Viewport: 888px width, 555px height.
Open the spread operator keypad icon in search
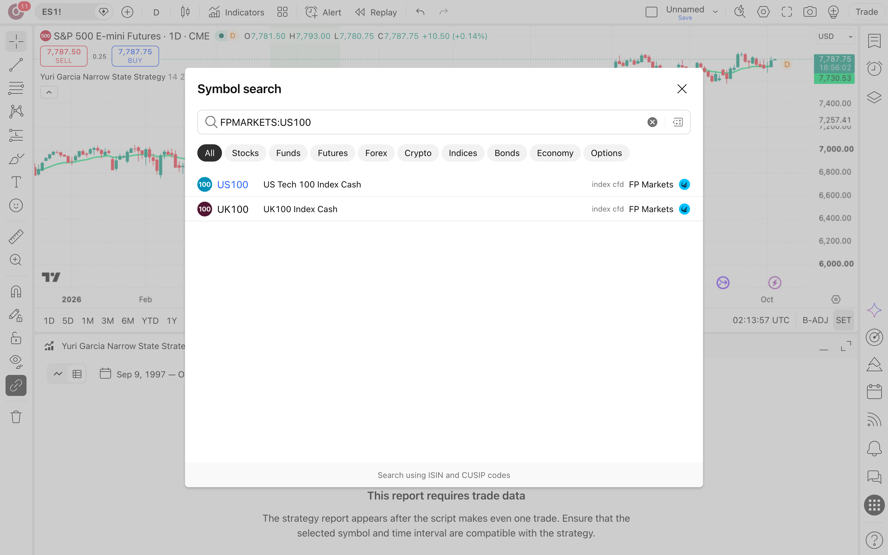click(677, 122)
